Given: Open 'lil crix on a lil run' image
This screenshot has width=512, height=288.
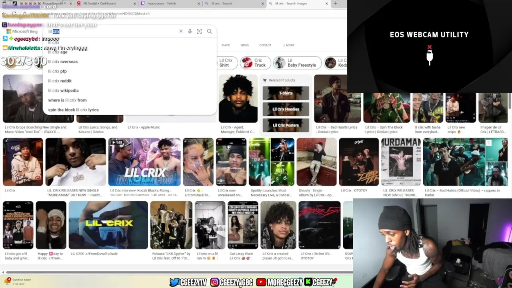Looking at the screenshot, I should 210,225.
